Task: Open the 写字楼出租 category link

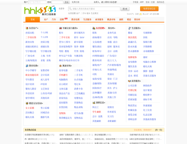Action: pyautogui.click(x=31, y=51)
